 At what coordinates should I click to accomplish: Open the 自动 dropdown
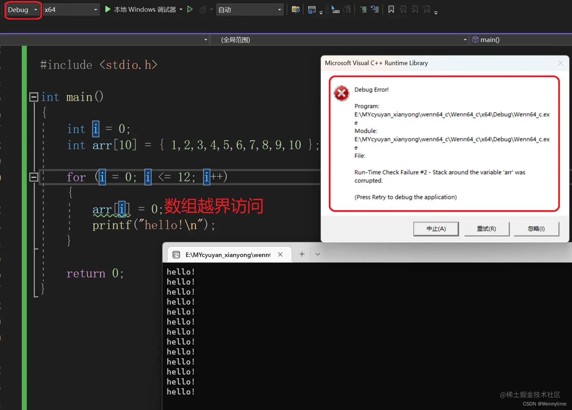(250, 10)
